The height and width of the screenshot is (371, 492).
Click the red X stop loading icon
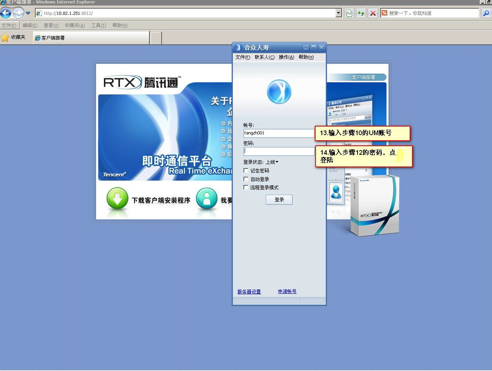tap(373, 13)
